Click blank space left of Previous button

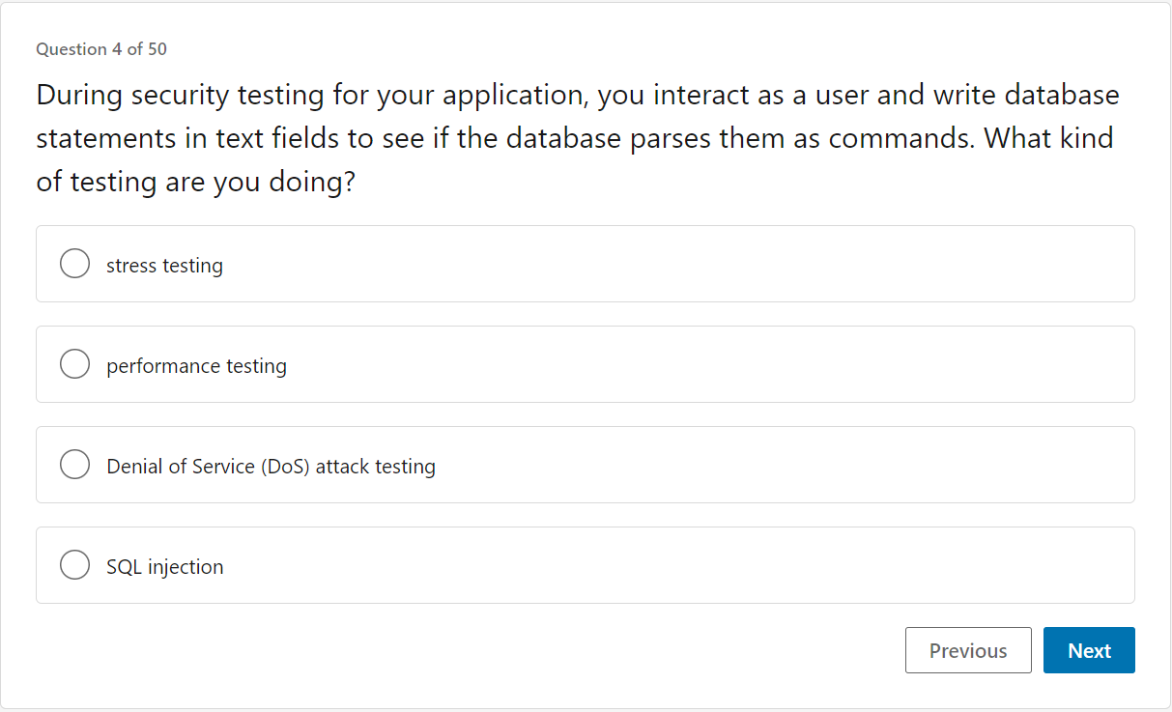pyautogui.click(x=483, y=650)
